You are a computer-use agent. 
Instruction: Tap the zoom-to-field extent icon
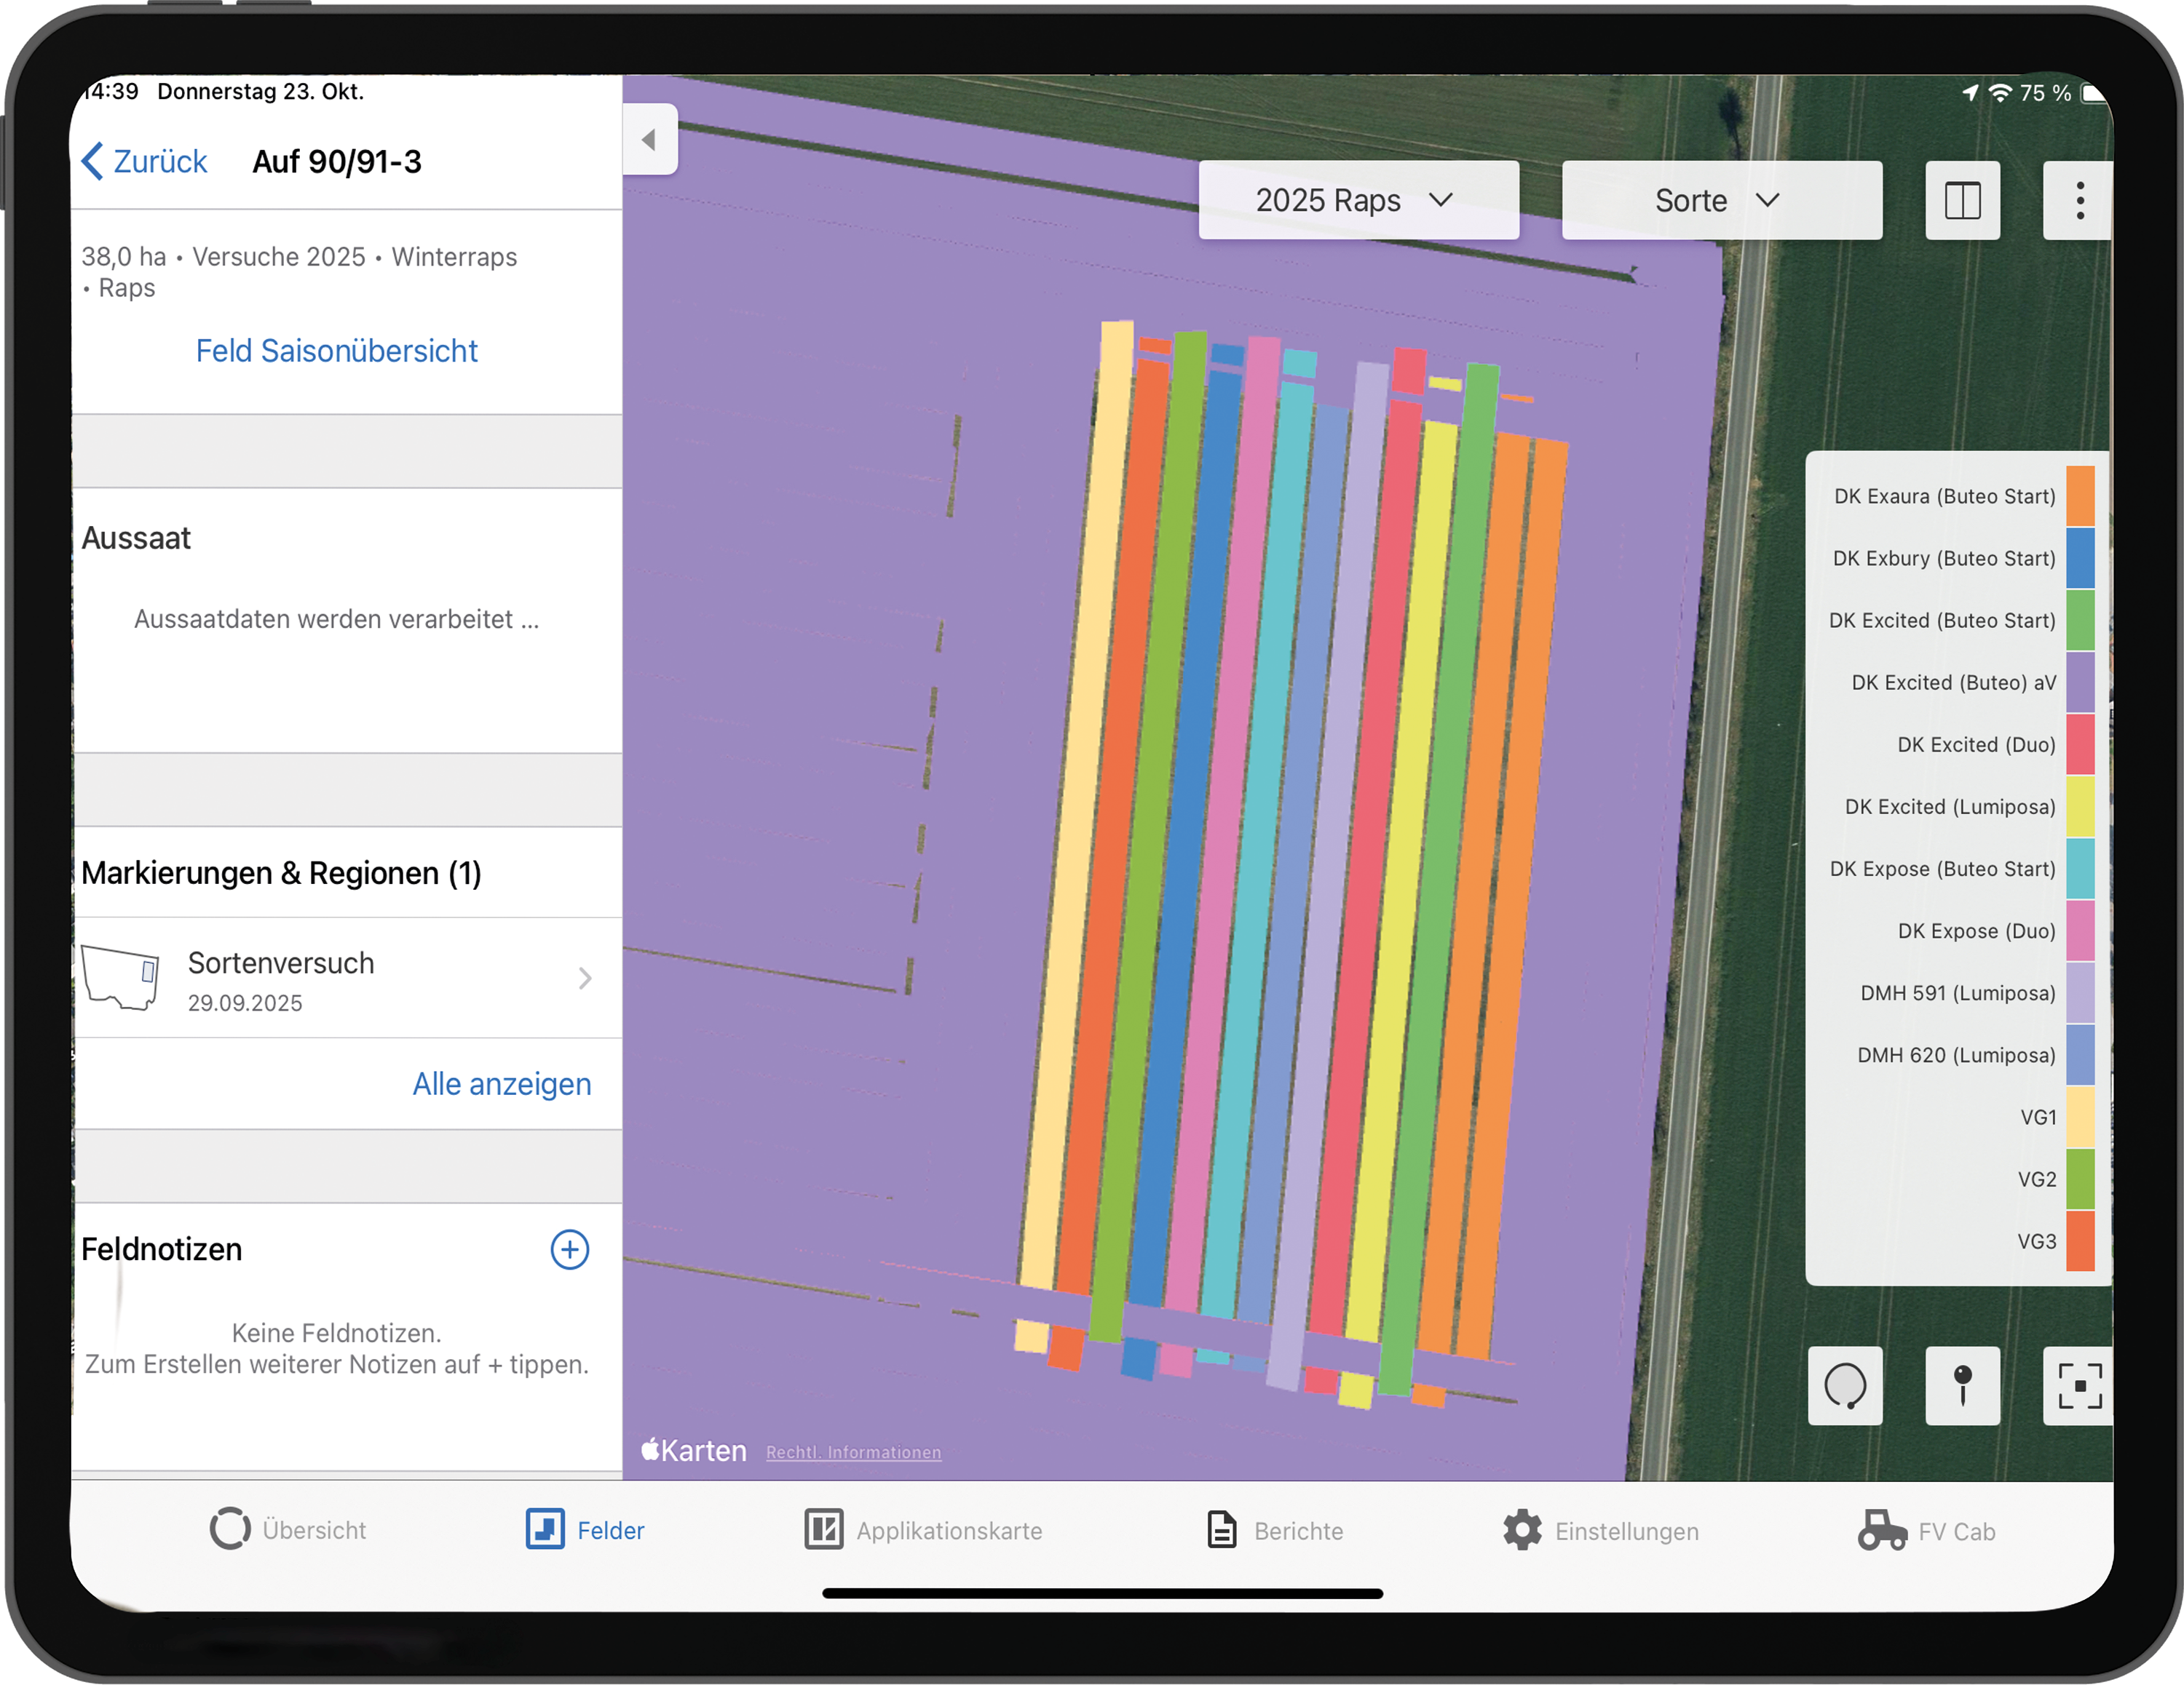pyautogui.click(x=2079, y=1385)
